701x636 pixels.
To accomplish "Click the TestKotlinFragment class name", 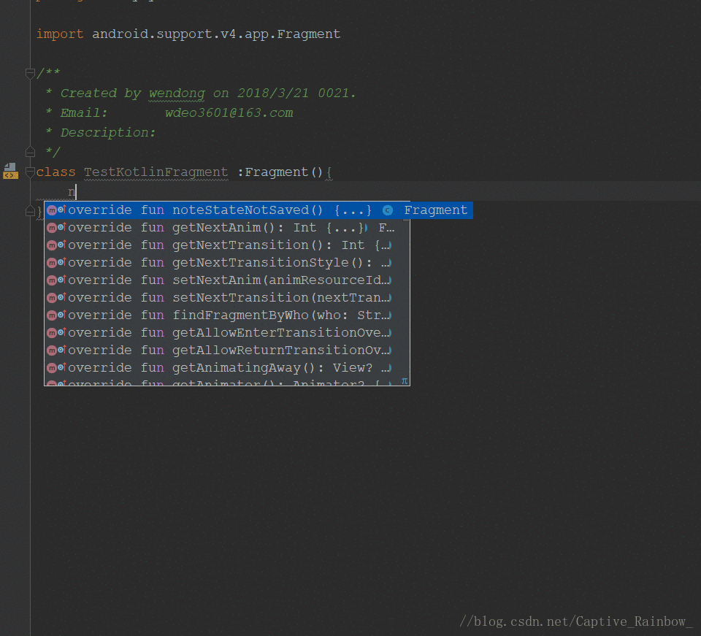I will coord(156,172).
